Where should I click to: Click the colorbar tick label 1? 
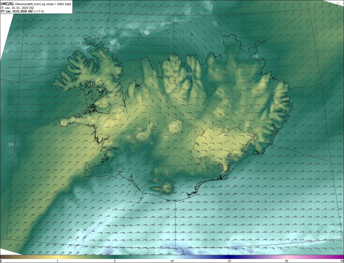(58, 261)
